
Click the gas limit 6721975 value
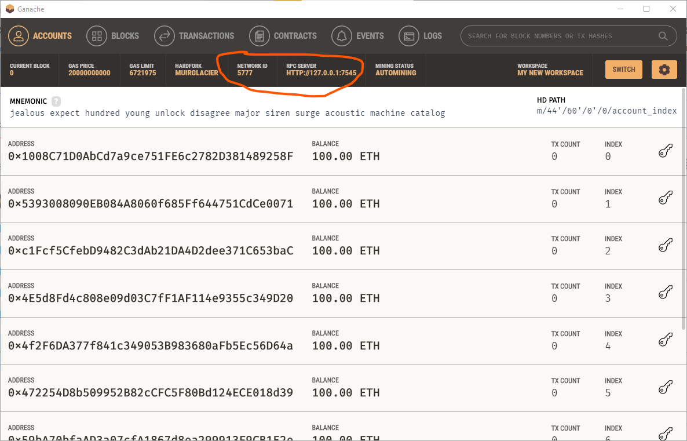142,73
